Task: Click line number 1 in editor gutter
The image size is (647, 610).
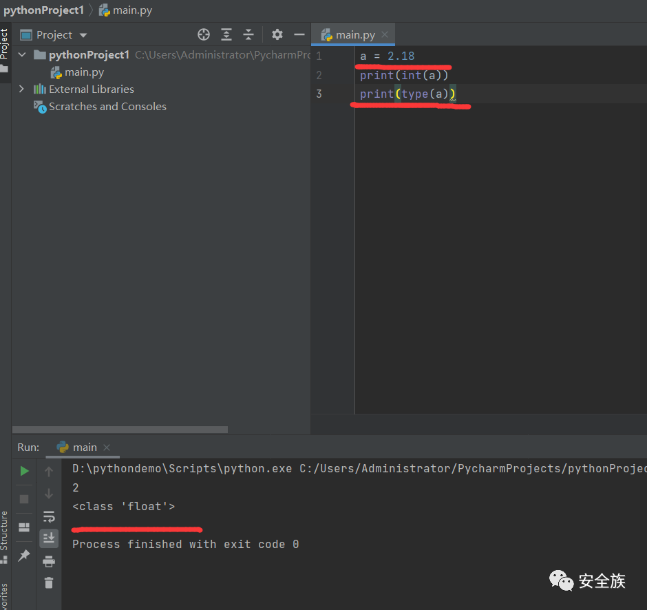Action: click(x=319, y=56)
